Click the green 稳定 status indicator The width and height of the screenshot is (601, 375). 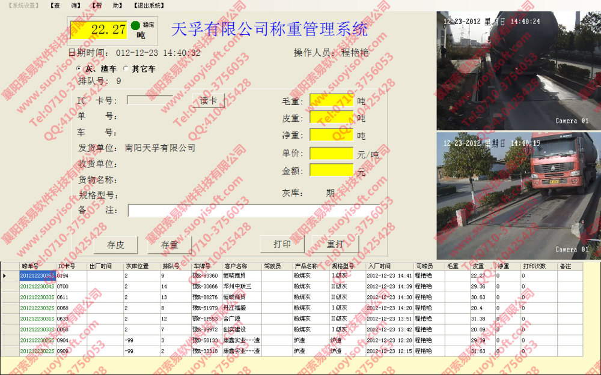click(135, 25)
